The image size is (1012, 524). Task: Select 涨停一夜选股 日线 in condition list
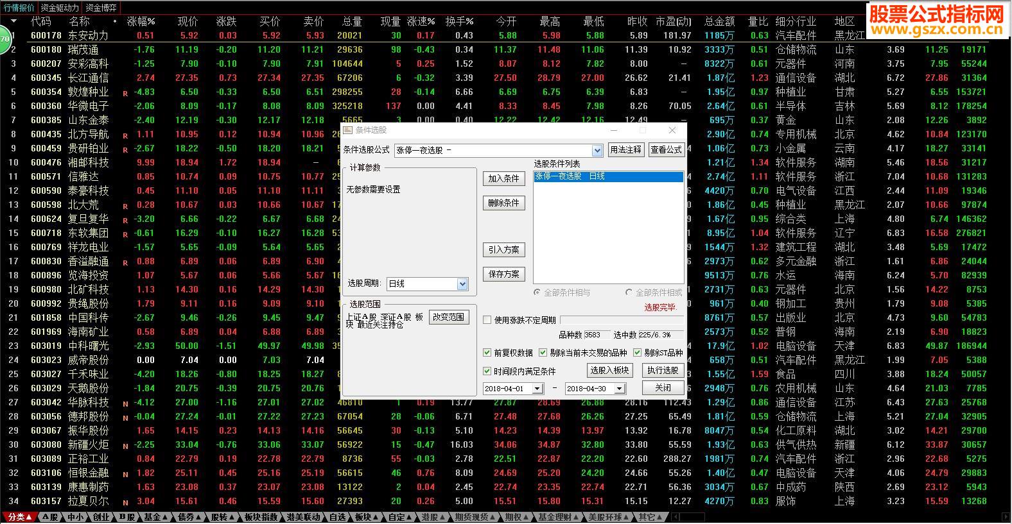pos(608,176)
